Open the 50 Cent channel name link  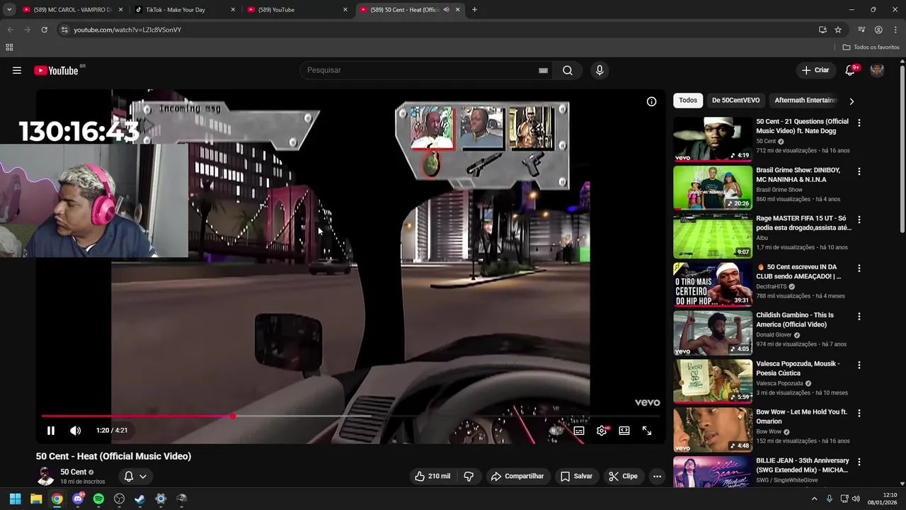[74, 472]
